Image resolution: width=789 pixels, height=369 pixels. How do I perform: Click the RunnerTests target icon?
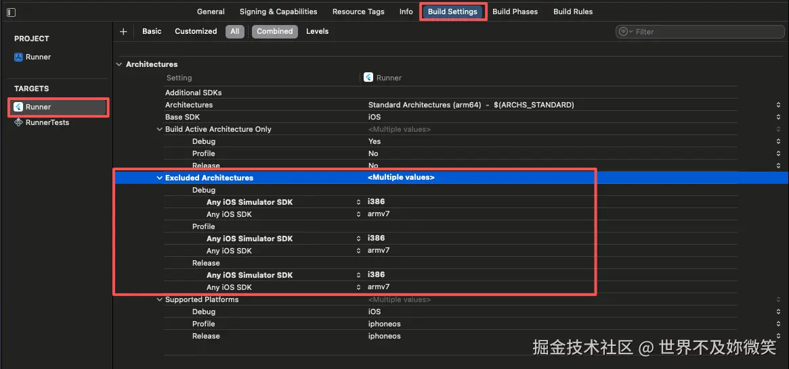pos(18,122)
